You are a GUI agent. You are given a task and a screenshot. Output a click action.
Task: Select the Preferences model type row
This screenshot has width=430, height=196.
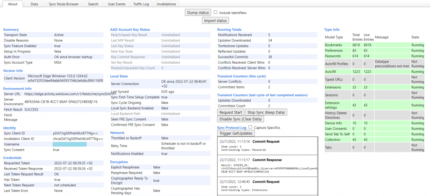coord(374,51)
